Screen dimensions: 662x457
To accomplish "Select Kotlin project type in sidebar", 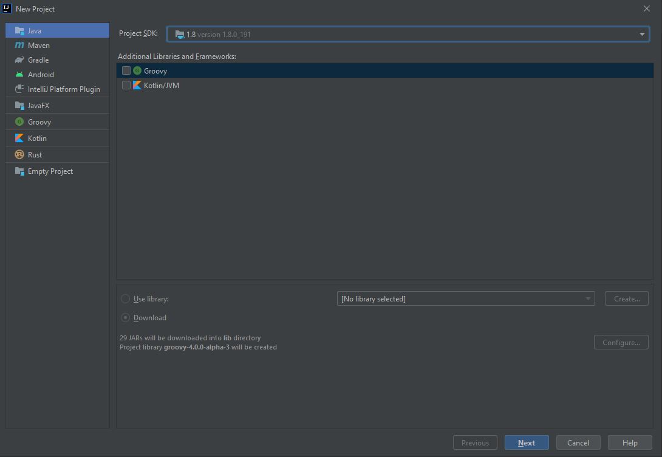I will click(x=58, y=138).
